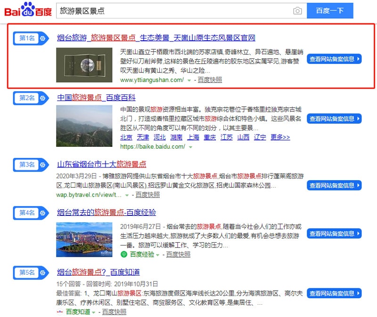Image resolution: width=377 pixels, height=317 pixels.
Task: Click 查看网站备案信息 for rank 3 result
Action: tap(334, 185)
